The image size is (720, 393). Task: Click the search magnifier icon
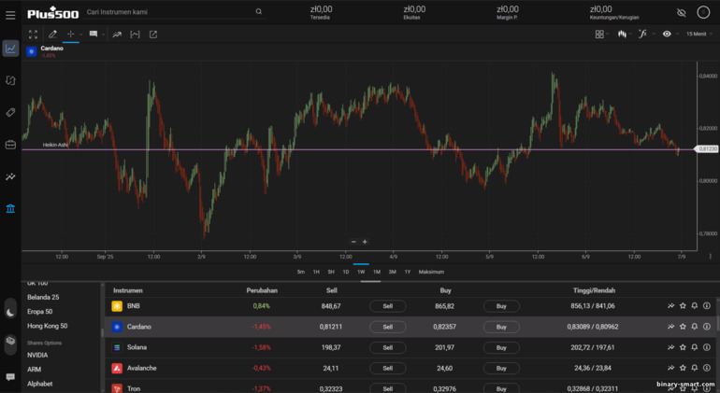(x=258, y=12)
